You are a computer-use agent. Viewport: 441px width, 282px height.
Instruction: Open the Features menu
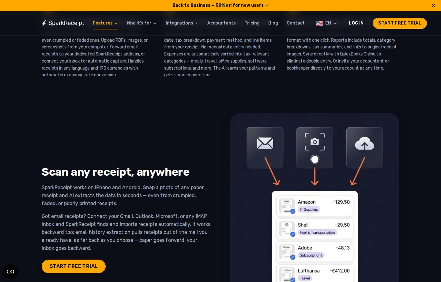click(105, 23)
